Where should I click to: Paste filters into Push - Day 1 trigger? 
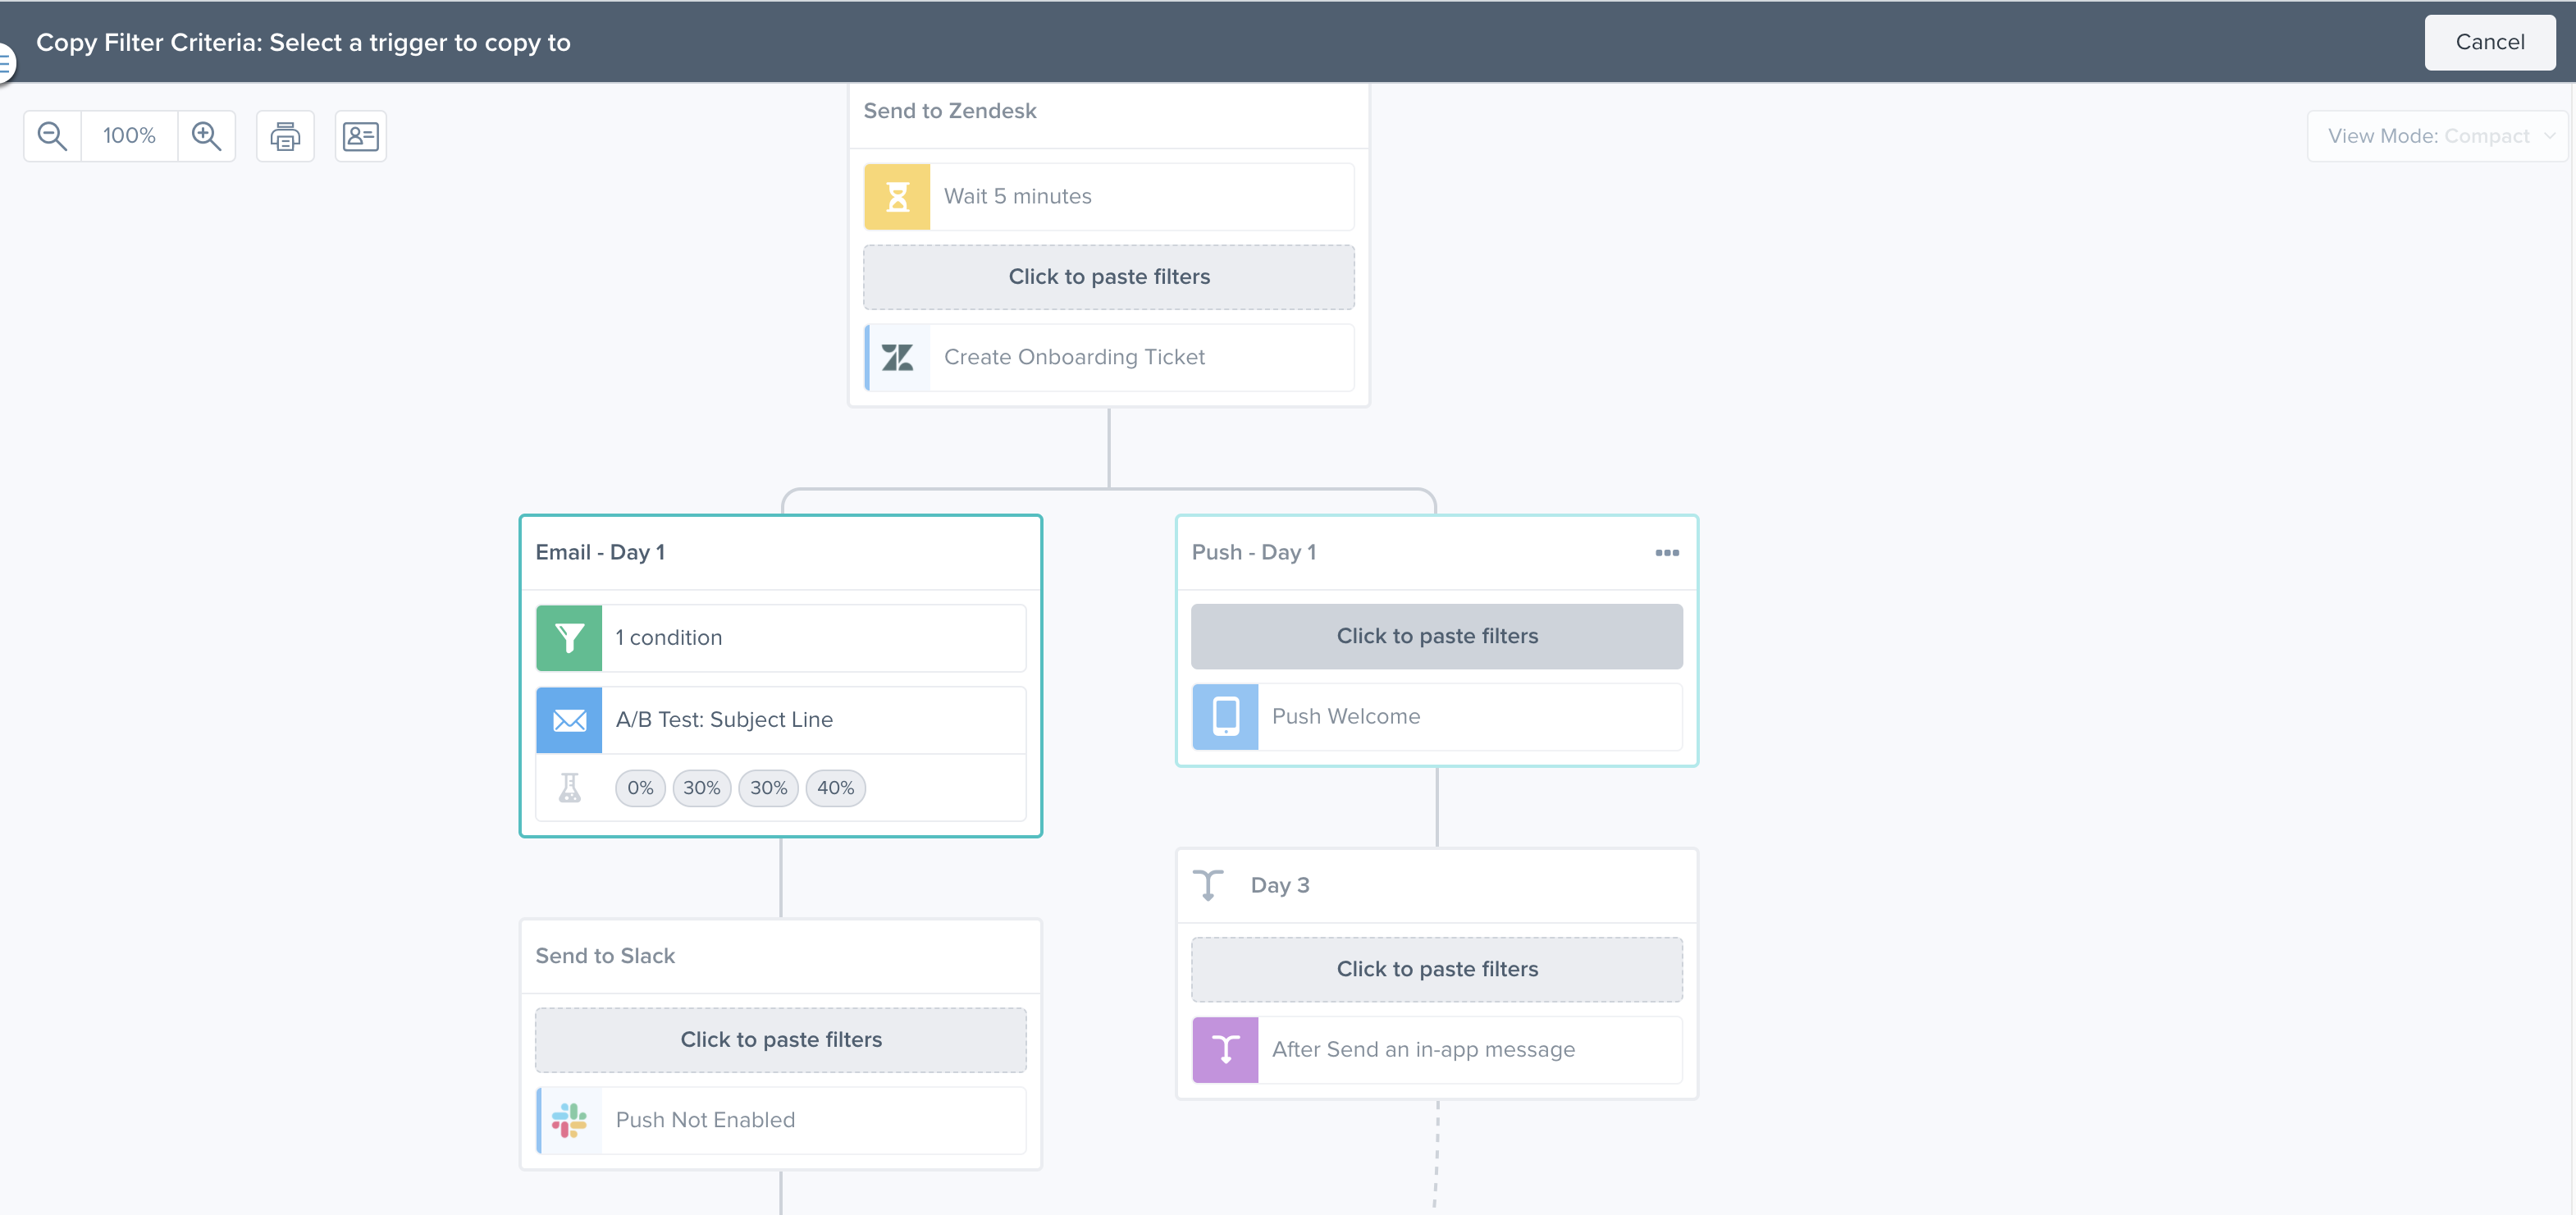[1437, 636]
